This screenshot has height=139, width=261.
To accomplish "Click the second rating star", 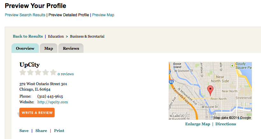I will click(30, 73).
